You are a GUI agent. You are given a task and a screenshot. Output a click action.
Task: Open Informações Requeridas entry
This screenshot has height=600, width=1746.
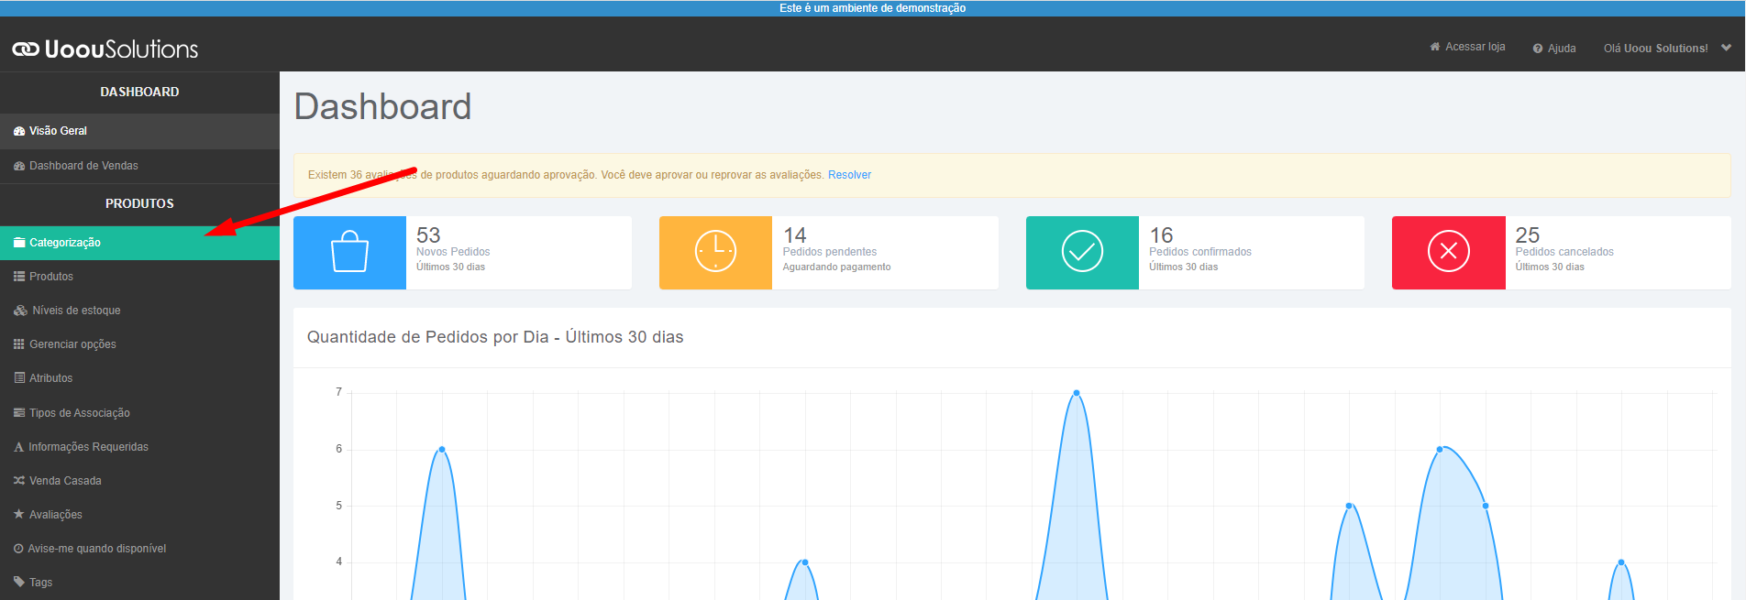click(x=139, y=447)
